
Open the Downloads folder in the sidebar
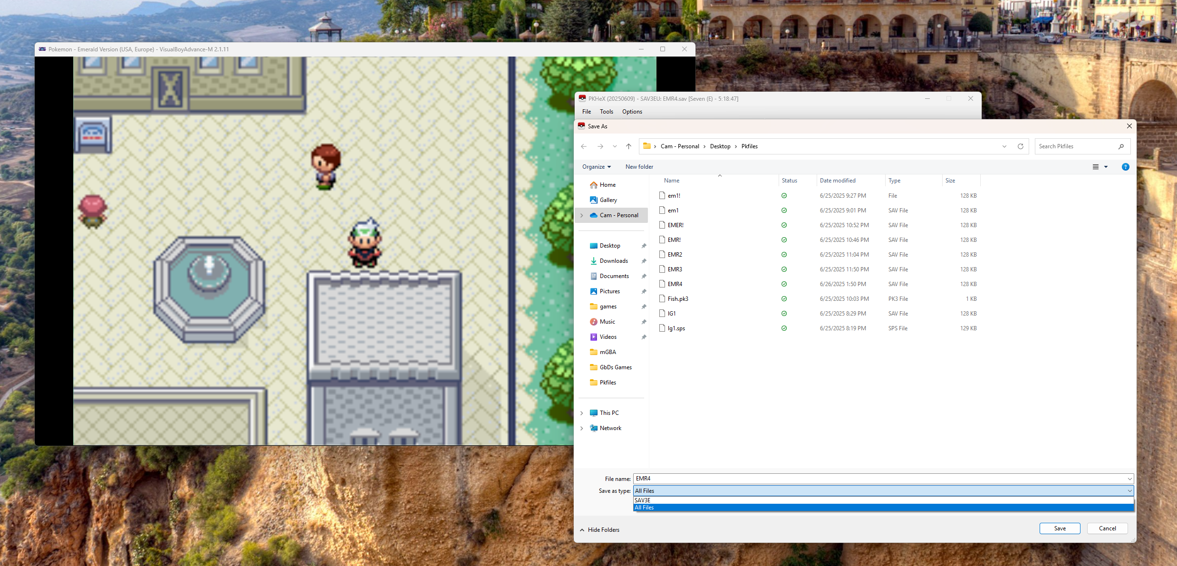[x=613, y=261]
